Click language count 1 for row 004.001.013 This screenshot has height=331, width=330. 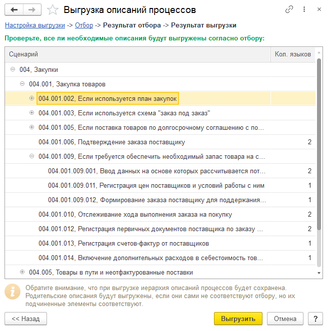309,244
